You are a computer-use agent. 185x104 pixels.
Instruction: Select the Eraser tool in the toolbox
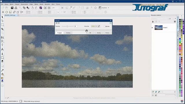click(x=2, y=62)
